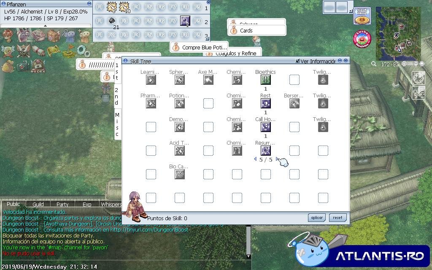432x270 pixels.
Task: Open the yellow folded map icon
Action: point(54,51)
